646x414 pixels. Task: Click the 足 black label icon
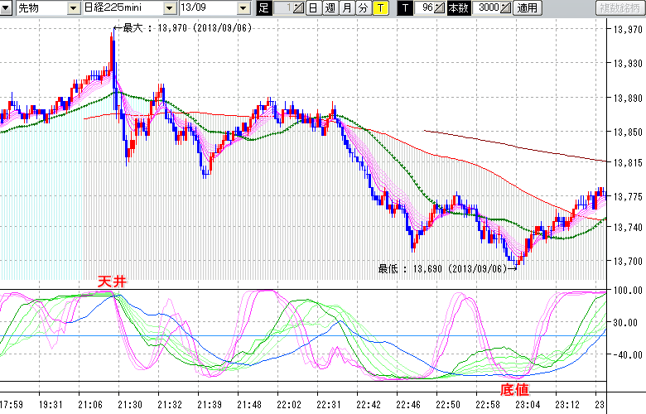click(x=264, y=8)
